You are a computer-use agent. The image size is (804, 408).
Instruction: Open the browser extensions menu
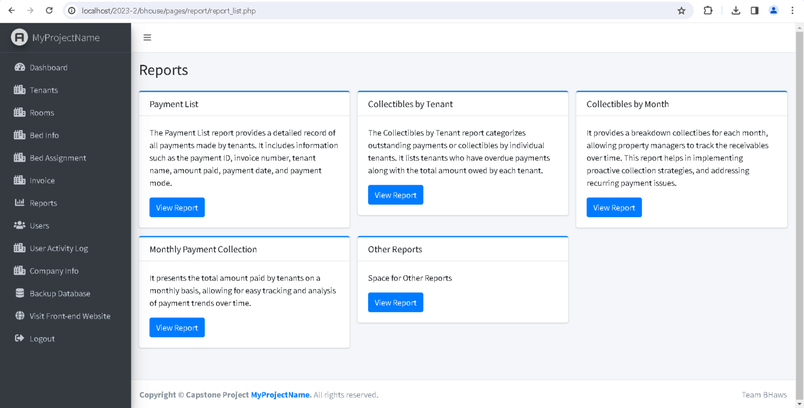(708, 10)
